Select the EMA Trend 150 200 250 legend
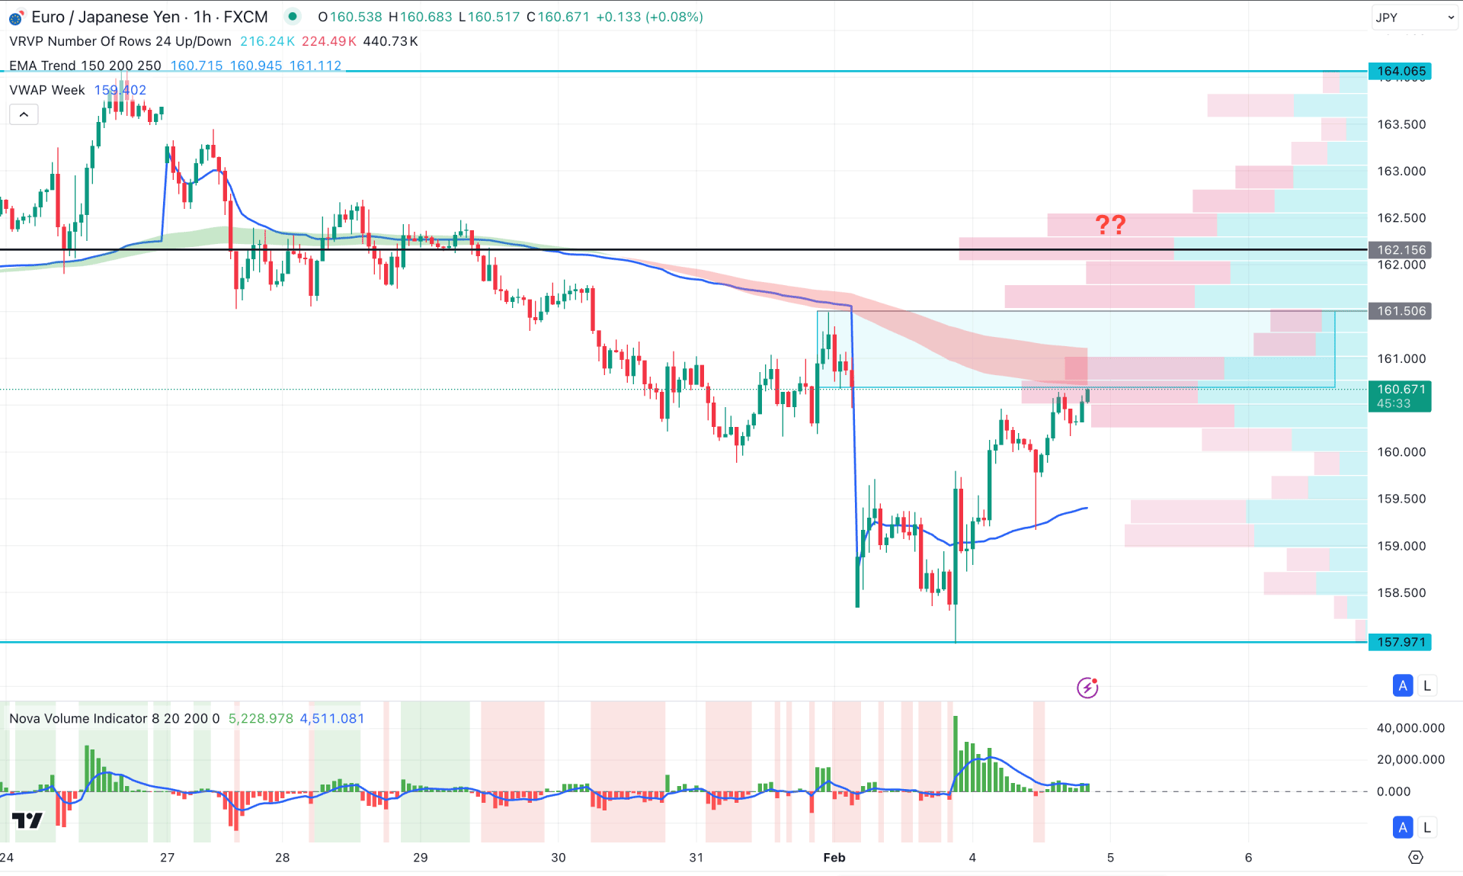 tap(85, 66)
